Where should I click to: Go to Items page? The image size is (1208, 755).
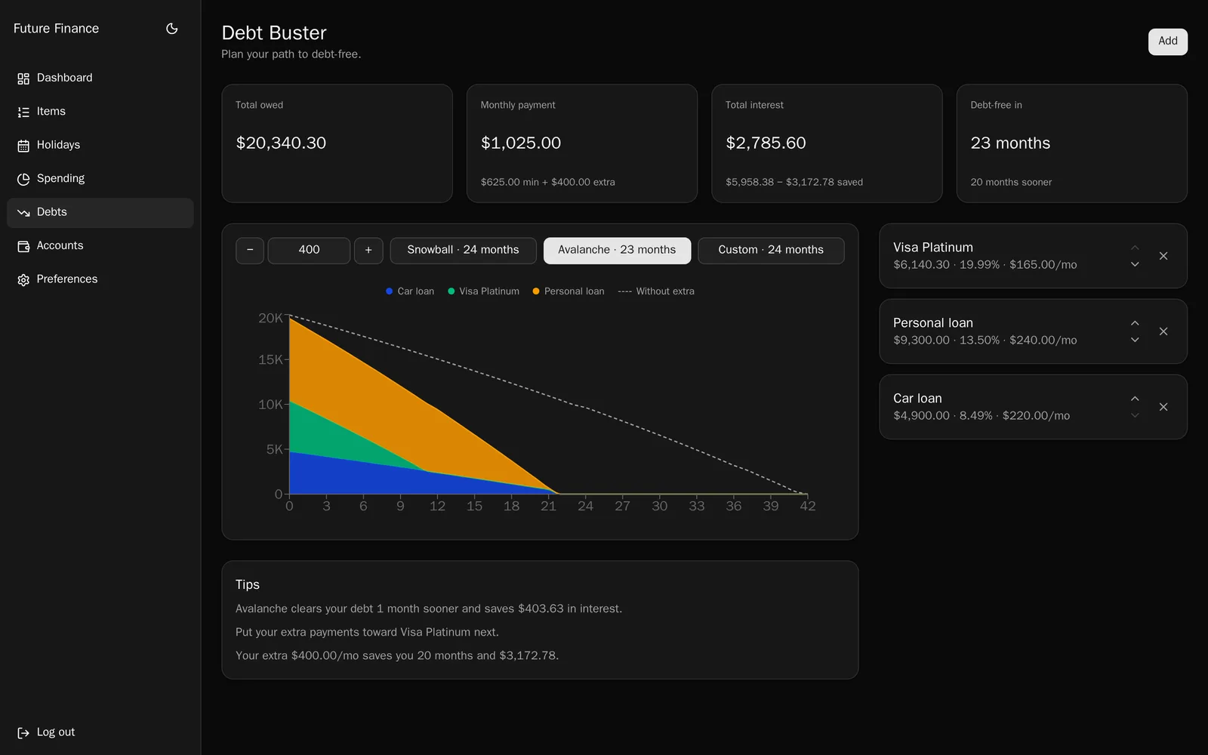click(100, 112)
